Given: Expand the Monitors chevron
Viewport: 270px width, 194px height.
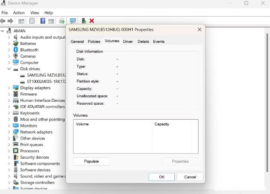Looking at the screenshot, I should 9,126.
